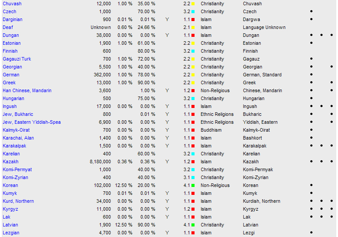Click the Kalmyk-Oirat people link
The height and width of the screenshot is (237, 338).
16,130
